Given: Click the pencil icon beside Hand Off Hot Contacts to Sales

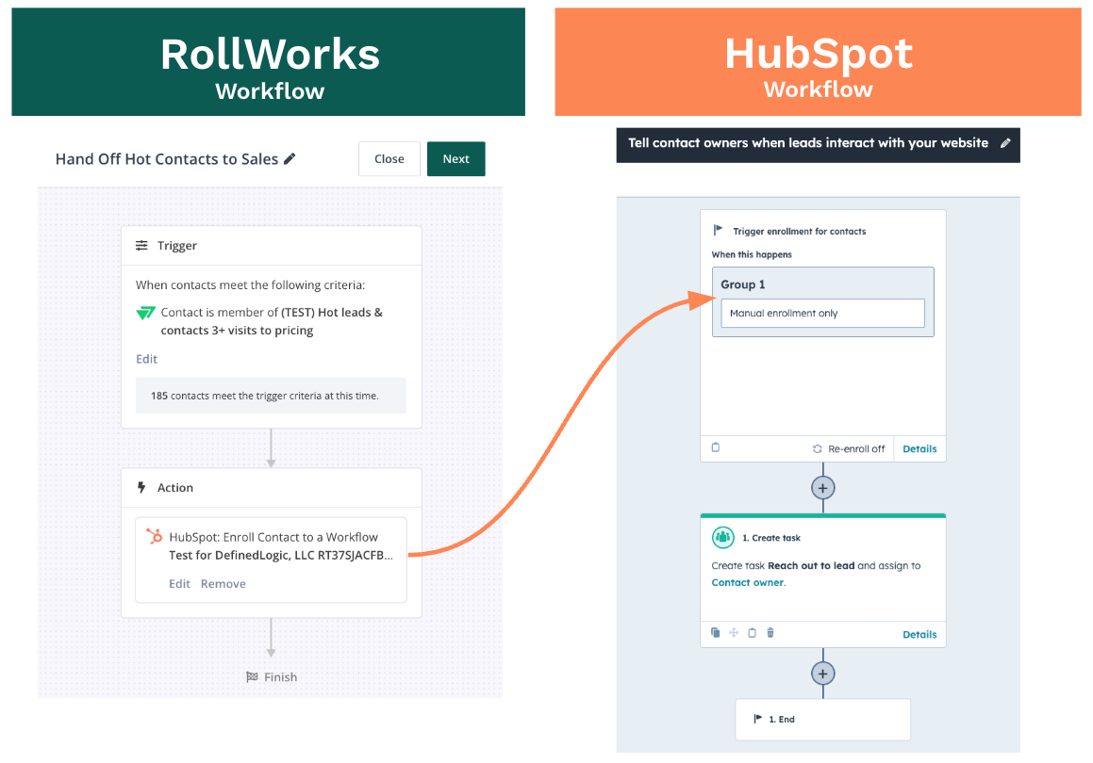Looking at the screenshot, I should pyautogui.click(x=290, y=159).
